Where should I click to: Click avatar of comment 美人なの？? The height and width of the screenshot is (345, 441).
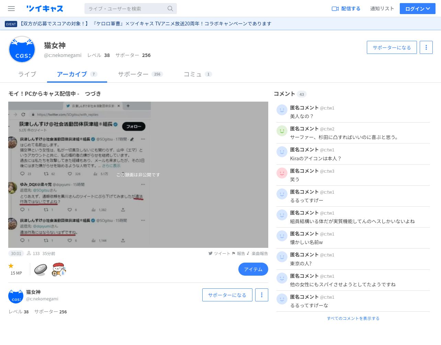click(x=282, y=110)
